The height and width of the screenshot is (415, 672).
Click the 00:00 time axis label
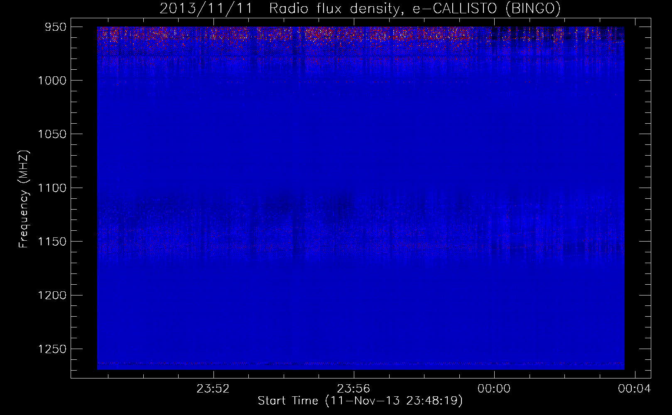494,388
